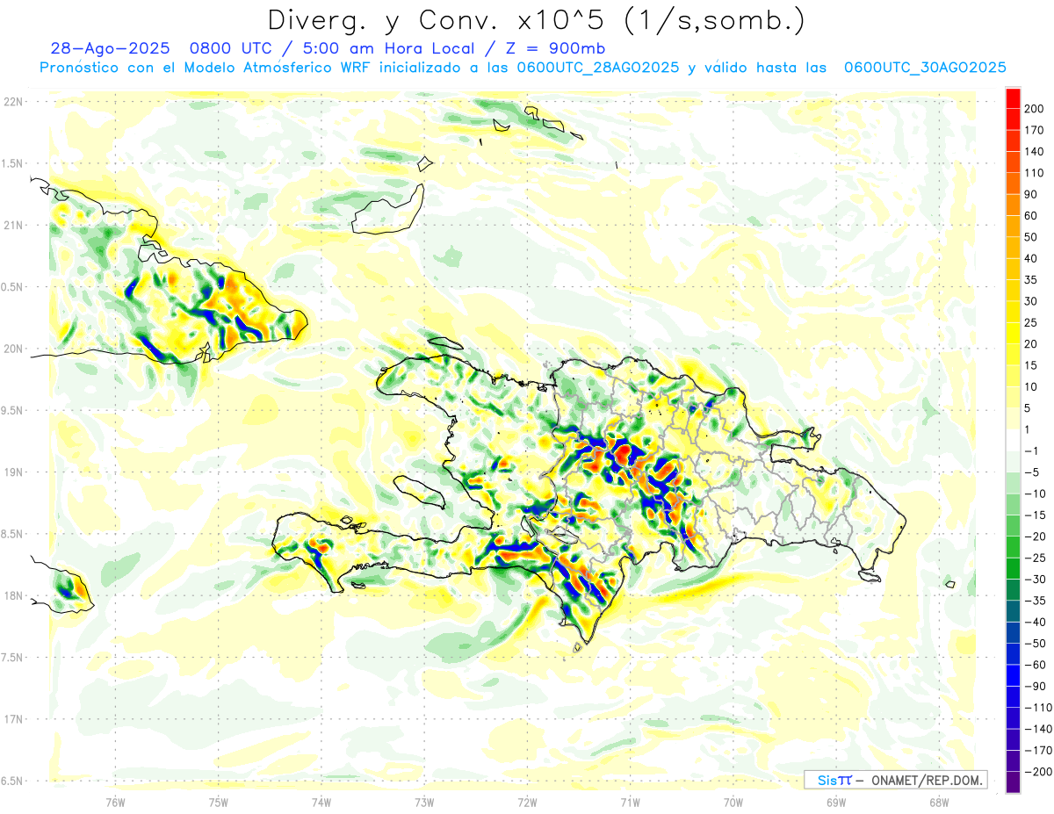This screenshot has width=1054, height=814.
Task: Click the colorbar label "140"
Action: pyautogui.click(x=1034, y=152)
